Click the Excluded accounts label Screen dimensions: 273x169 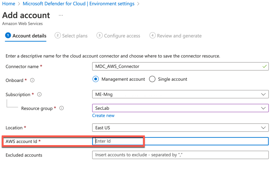click(x=24, y=155)
